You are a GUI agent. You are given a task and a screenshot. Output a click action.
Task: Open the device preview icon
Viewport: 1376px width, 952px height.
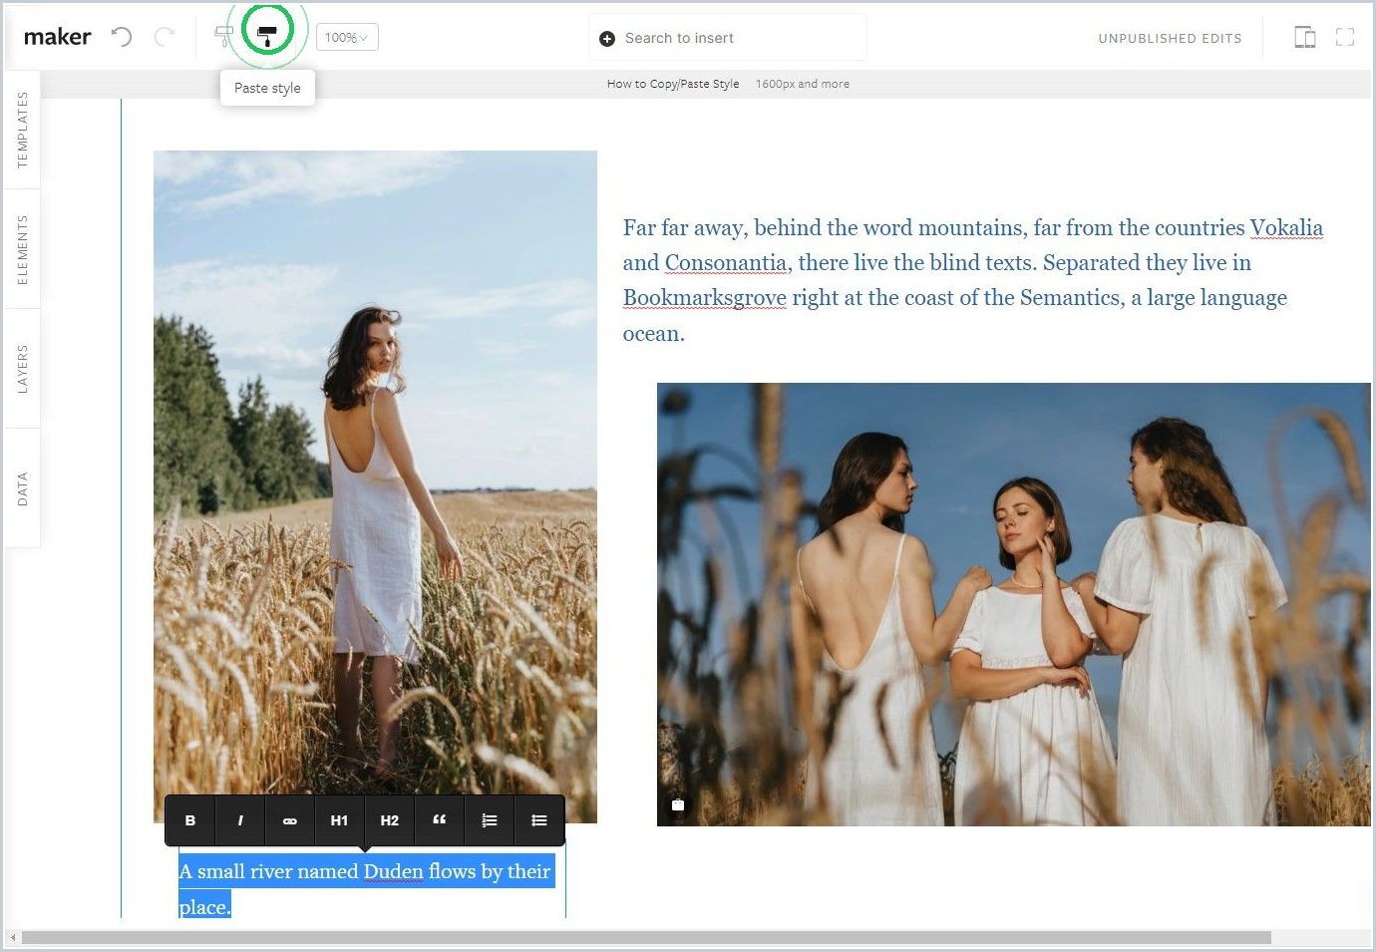point(1304,37)
